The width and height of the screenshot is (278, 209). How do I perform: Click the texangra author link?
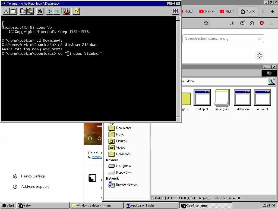(x=97, y=157)
